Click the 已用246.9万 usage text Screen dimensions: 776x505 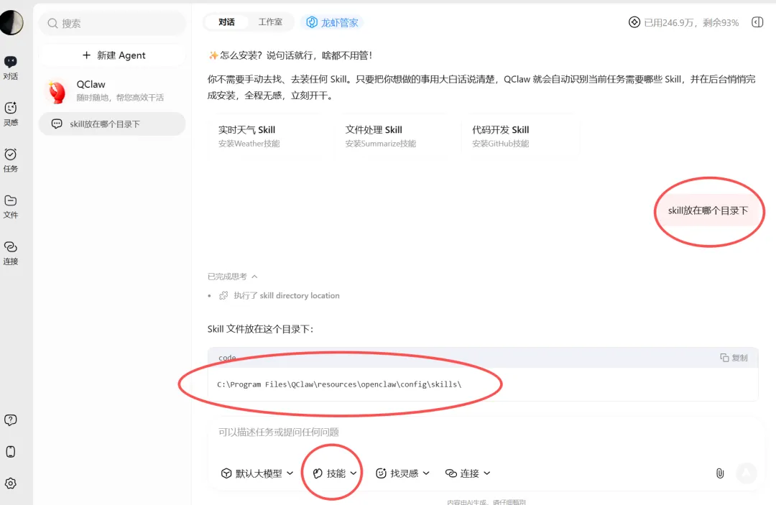pos(691,23)
